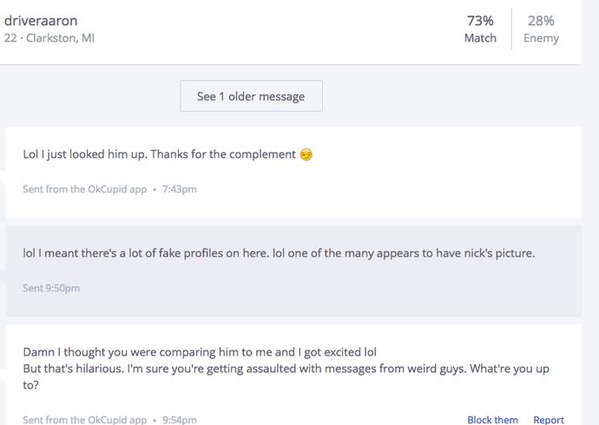Click the See 1 older message button

coord(251,96)
